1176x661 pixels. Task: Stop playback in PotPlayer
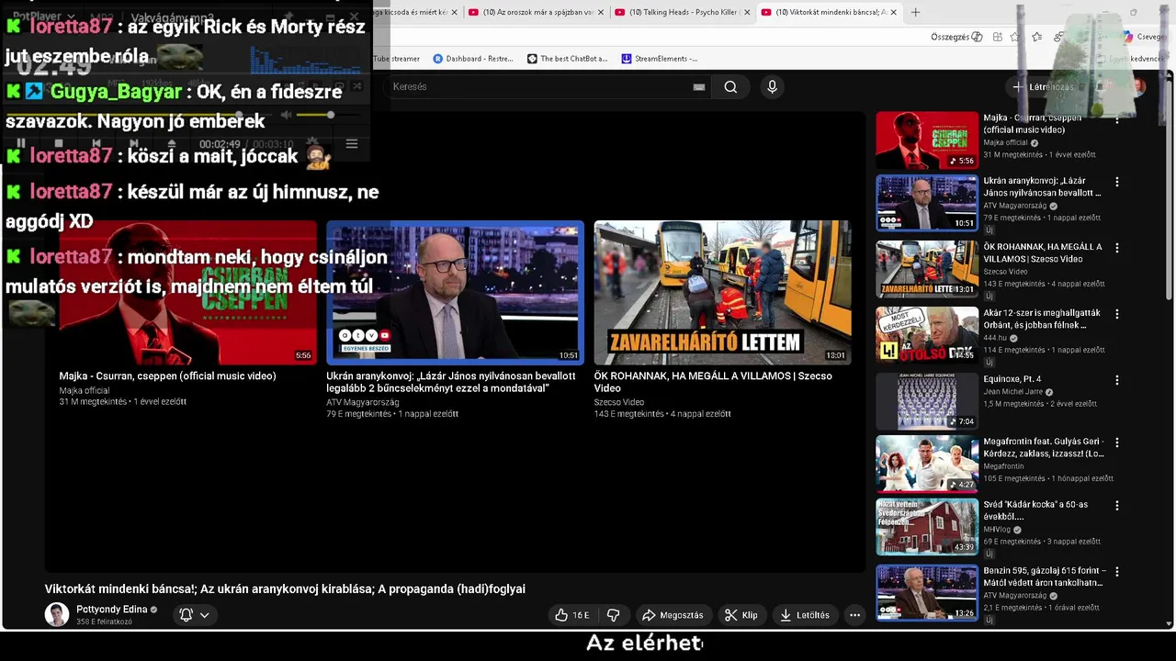point(58,144)
